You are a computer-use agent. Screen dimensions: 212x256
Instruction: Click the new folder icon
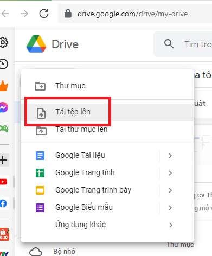40,86
